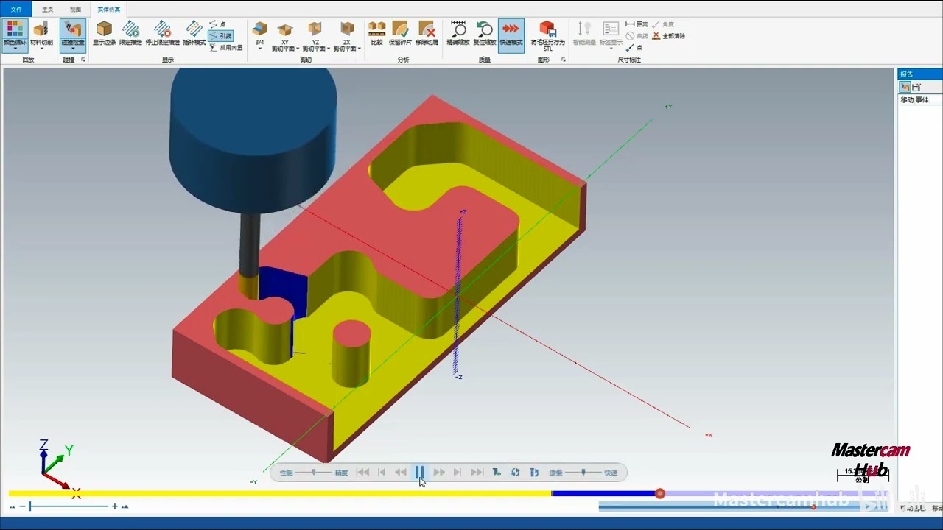Select 角度 angle dimension tool
The image size is (943, 530).
tap(663, 24)
